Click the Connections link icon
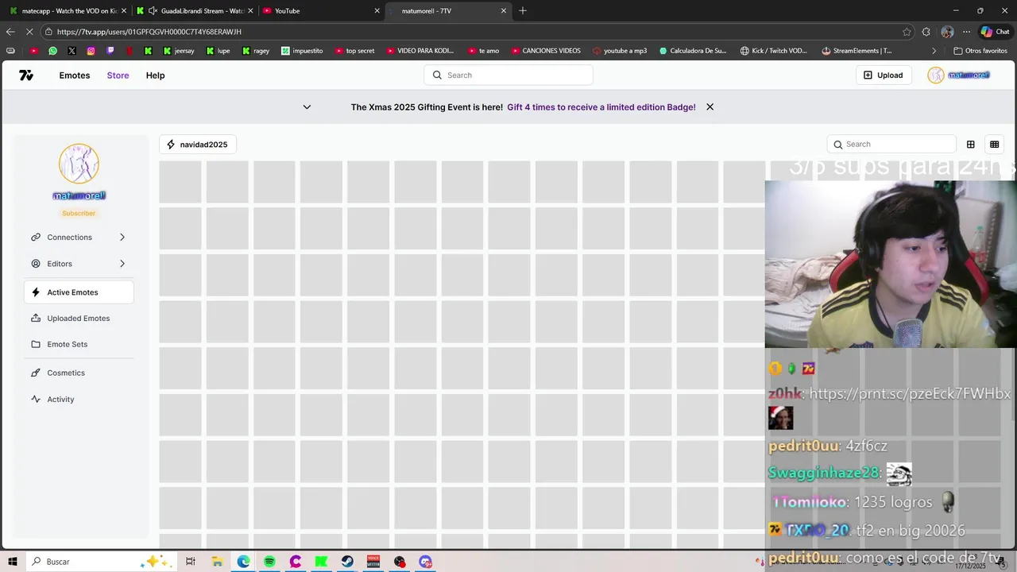 (x=36, y=238)
